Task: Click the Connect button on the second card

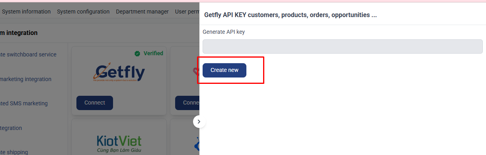Action: 187,103
